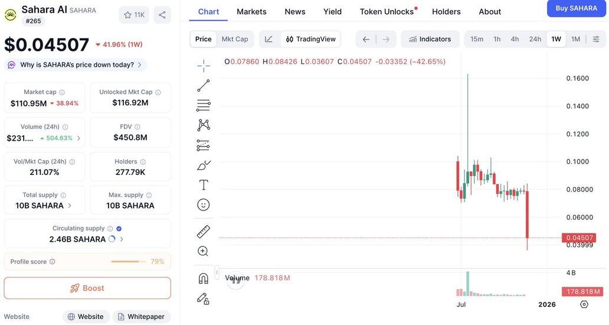The height and width of the screenshot is (325, 609).
Task: Add Sahara AI to watchlist star
Action: point(134,15)
